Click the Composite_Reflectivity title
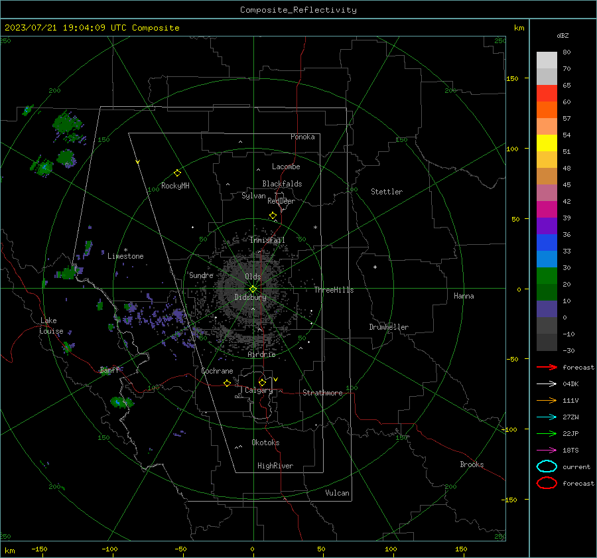597x558 pixels. [298, 10]
